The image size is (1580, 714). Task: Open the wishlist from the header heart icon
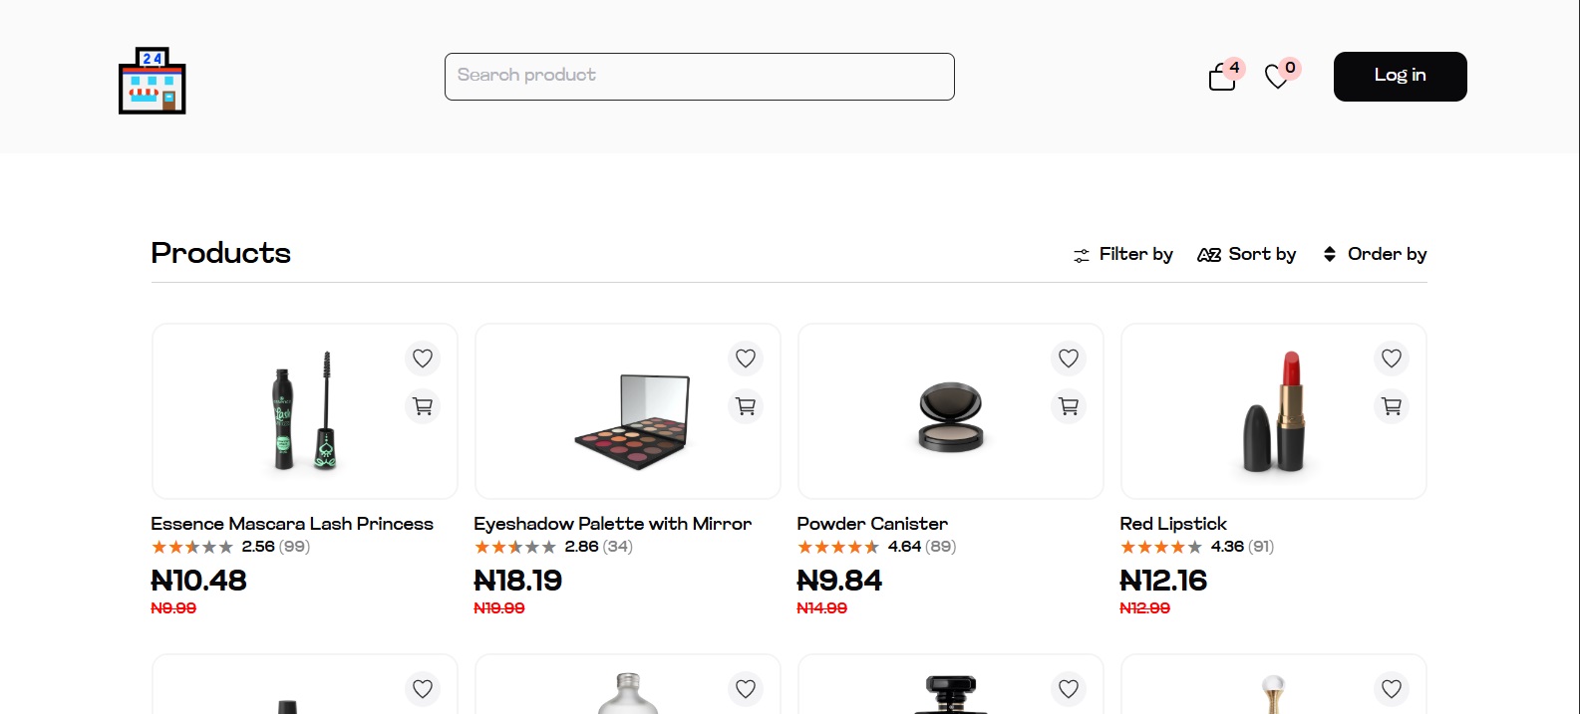click(1277, 76)
